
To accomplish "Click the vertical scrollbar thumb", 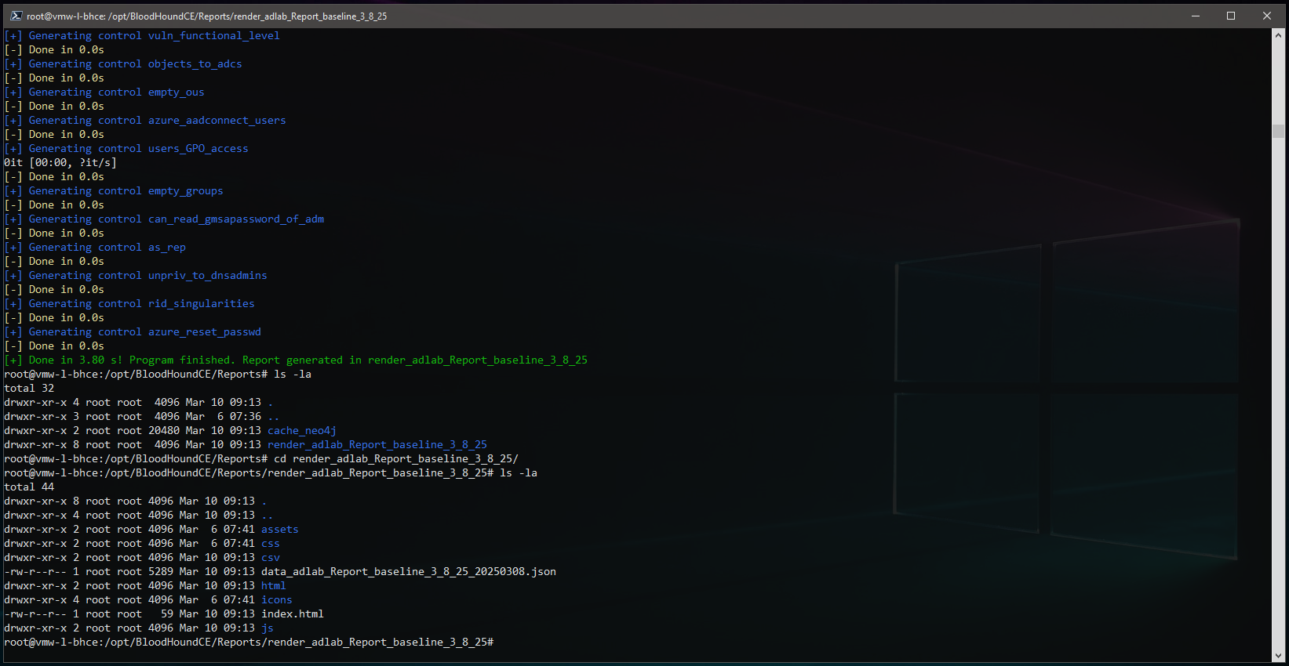I will coord(1279,131).
